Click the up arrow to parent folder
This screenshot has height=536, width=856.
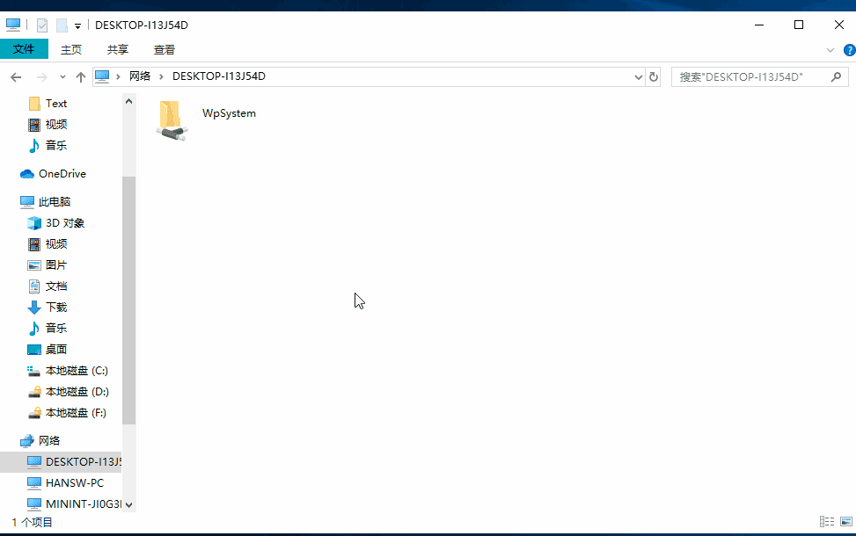coord(80,76)
